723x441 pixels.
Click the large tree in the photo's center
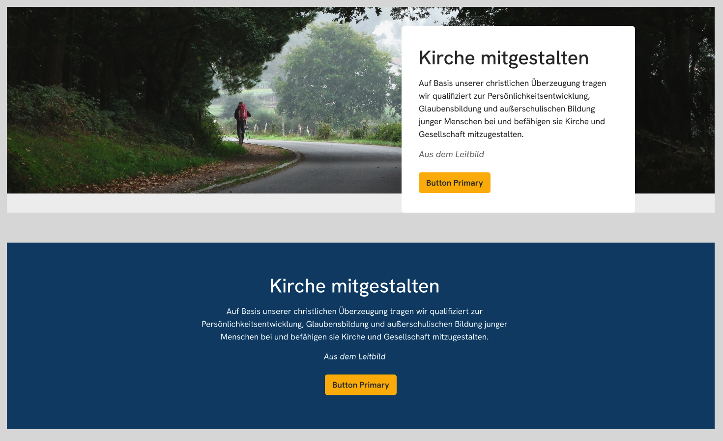coord(334,74)
